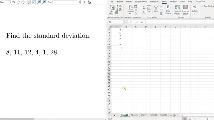Open the Help ribbon tab
Screen dimensions: 214x120
pyautogui.click(x=190, y=2)
